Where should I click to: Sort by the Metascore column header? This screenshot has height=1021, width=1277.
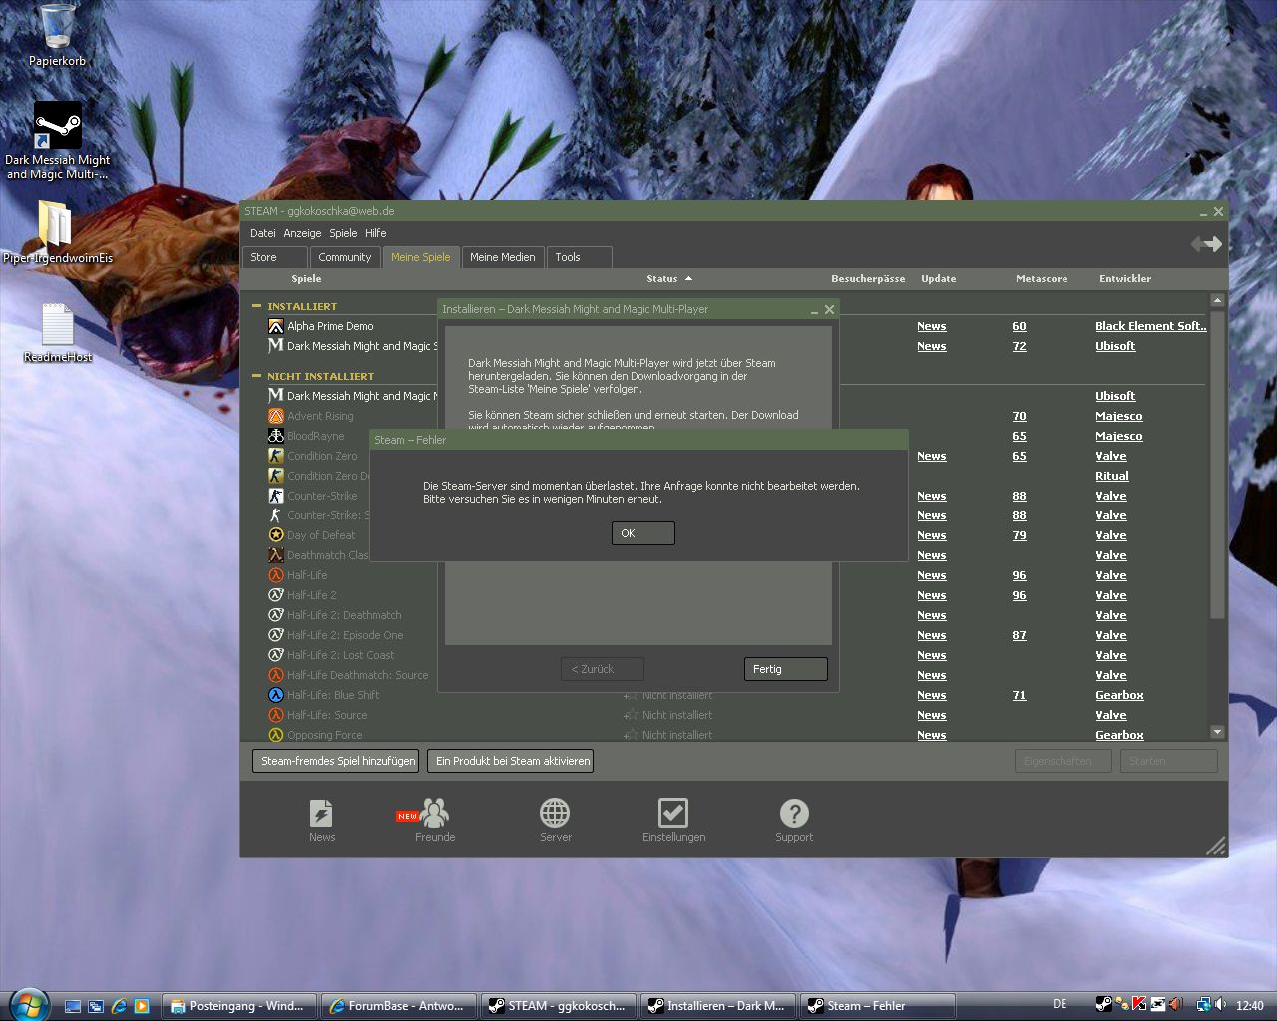point(1042,279)
